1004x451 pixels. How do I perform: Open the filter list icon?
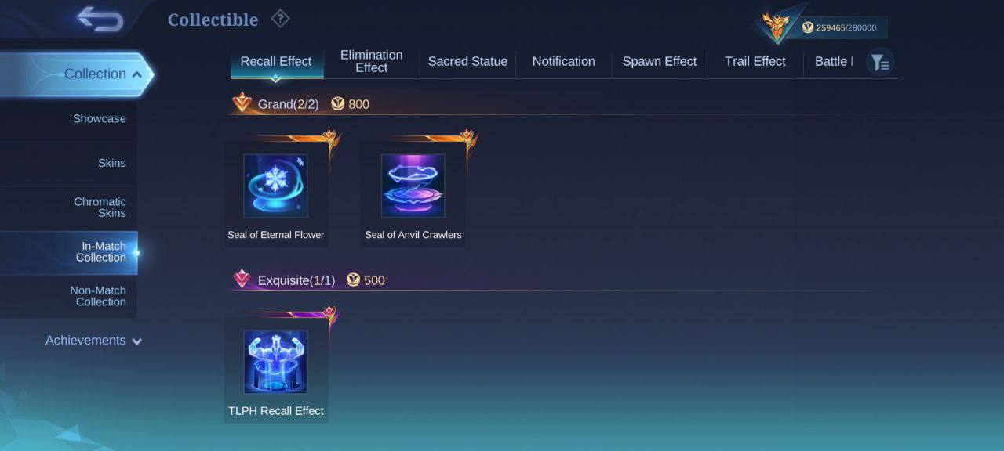(x=880, y=62)
